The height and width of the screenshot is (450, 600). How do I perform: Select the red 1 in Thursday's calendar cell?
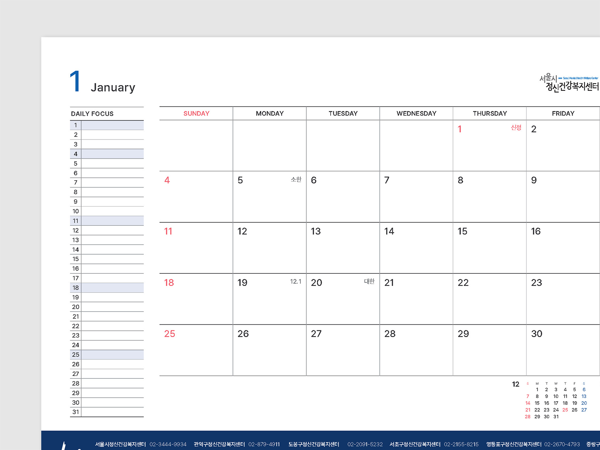click(460, 129)
